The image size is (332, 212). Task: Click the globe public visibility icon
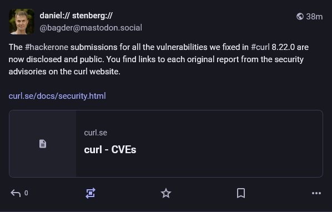click(x=300, y=16)
